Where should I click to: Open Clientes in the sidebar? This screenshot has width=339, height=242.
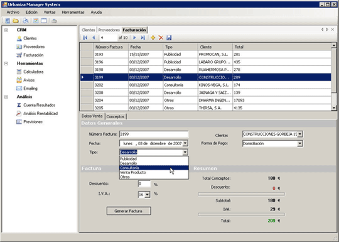point(30,38)
